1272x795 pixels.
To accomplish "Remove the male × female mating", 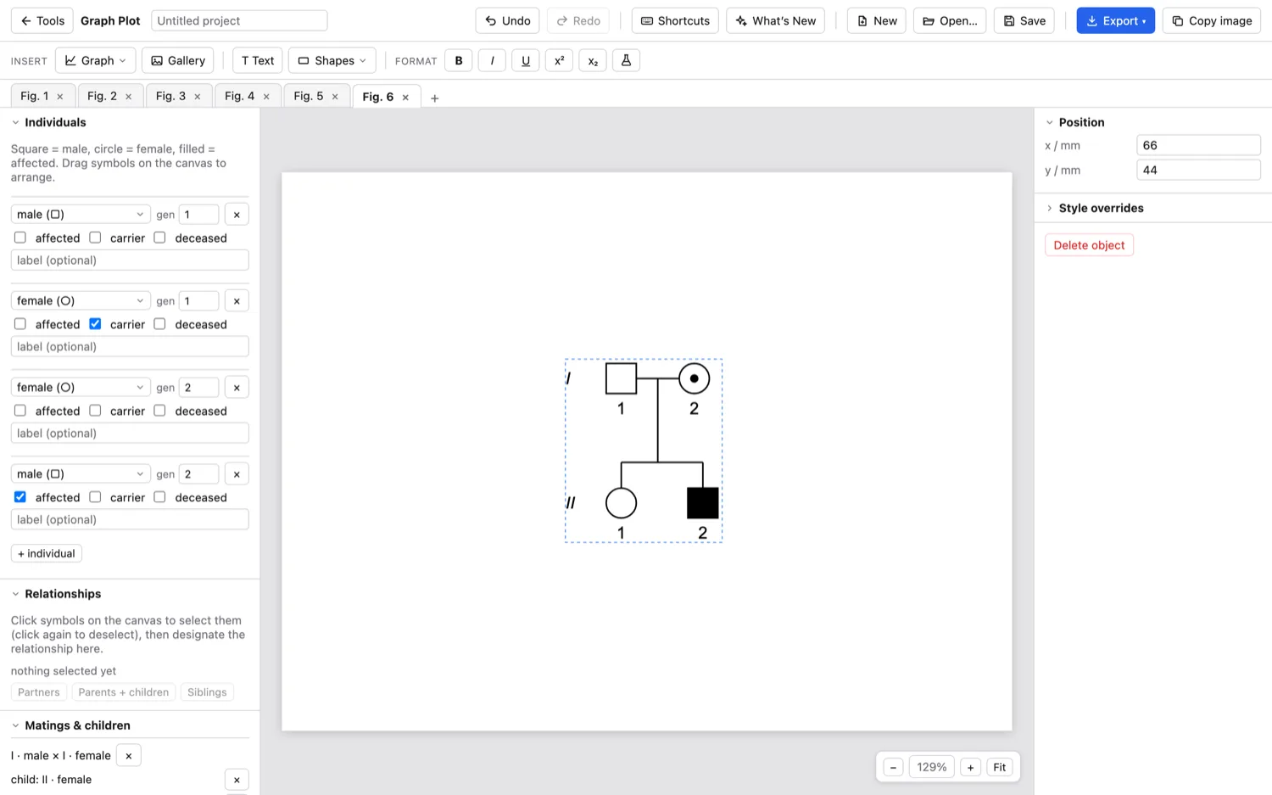I will point(129,755).
